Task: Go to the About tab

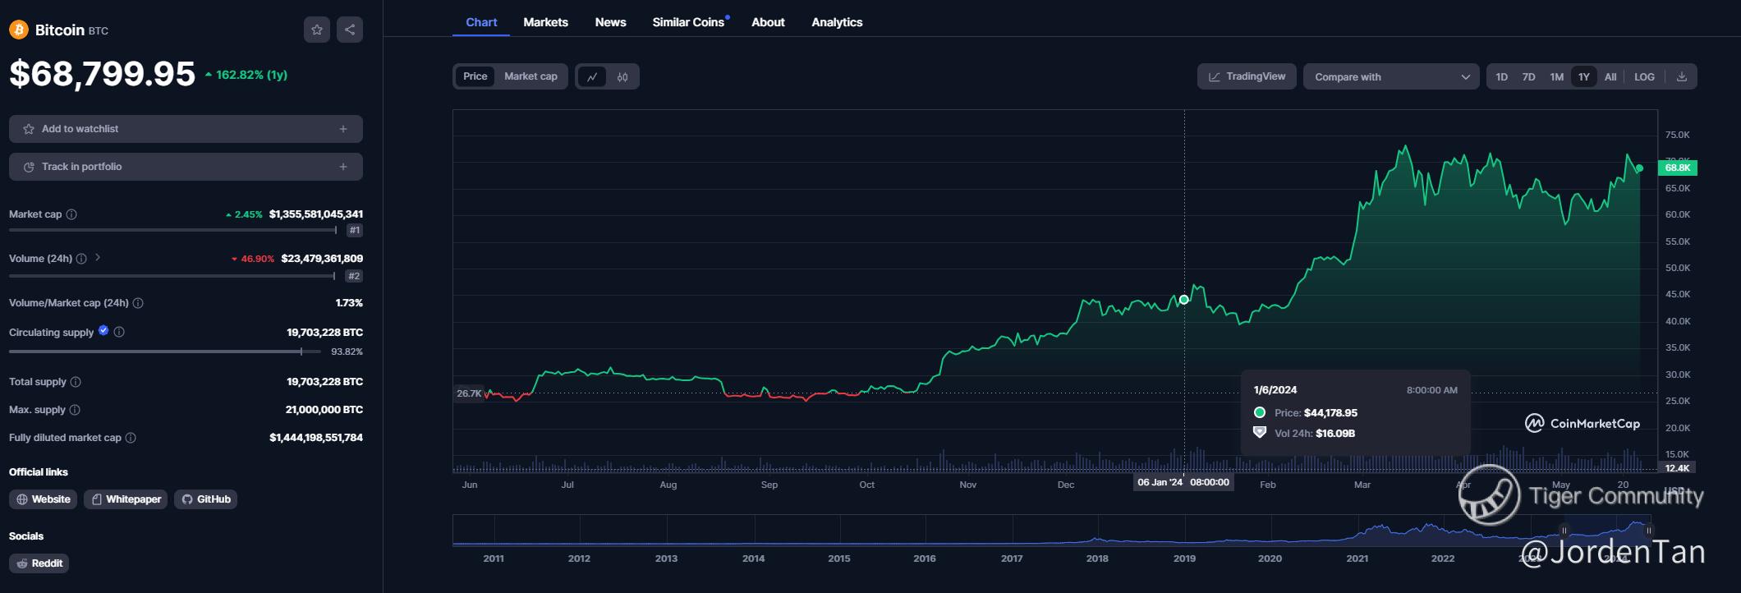Action: coord(768,22)
